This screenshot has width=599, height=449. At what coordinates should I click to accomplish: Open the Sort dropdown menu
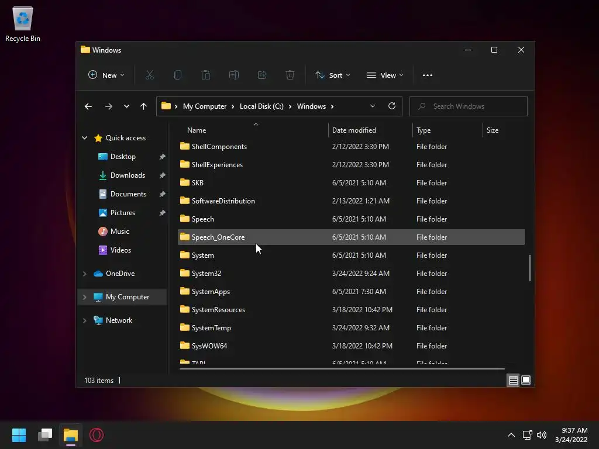point(332,75)
